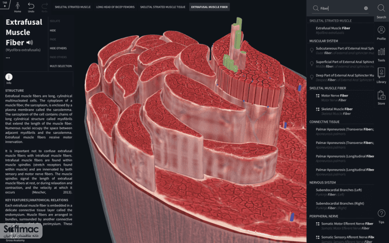Click the Gross Anatomy label
The height and width of the screenshot is (243, 389).
[15, 240]
